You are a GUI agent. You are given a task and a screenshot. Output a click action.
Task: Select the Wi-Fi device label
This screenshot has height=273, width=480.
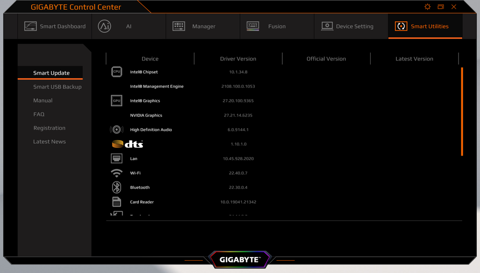coord(135,173)
